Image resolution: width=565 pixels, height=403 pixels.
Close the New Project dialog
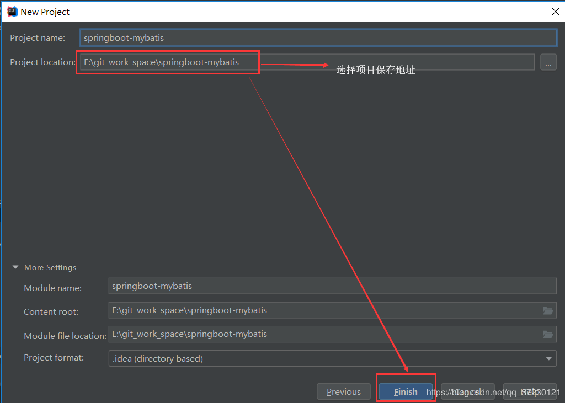(555, 12)
